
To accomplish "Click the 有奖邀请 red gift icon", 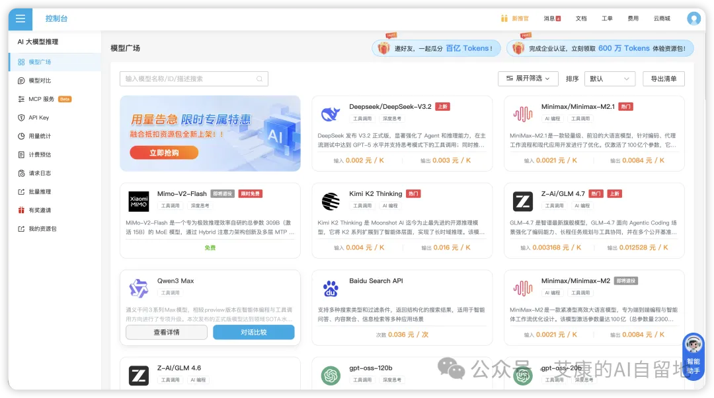I will [21, 210].
